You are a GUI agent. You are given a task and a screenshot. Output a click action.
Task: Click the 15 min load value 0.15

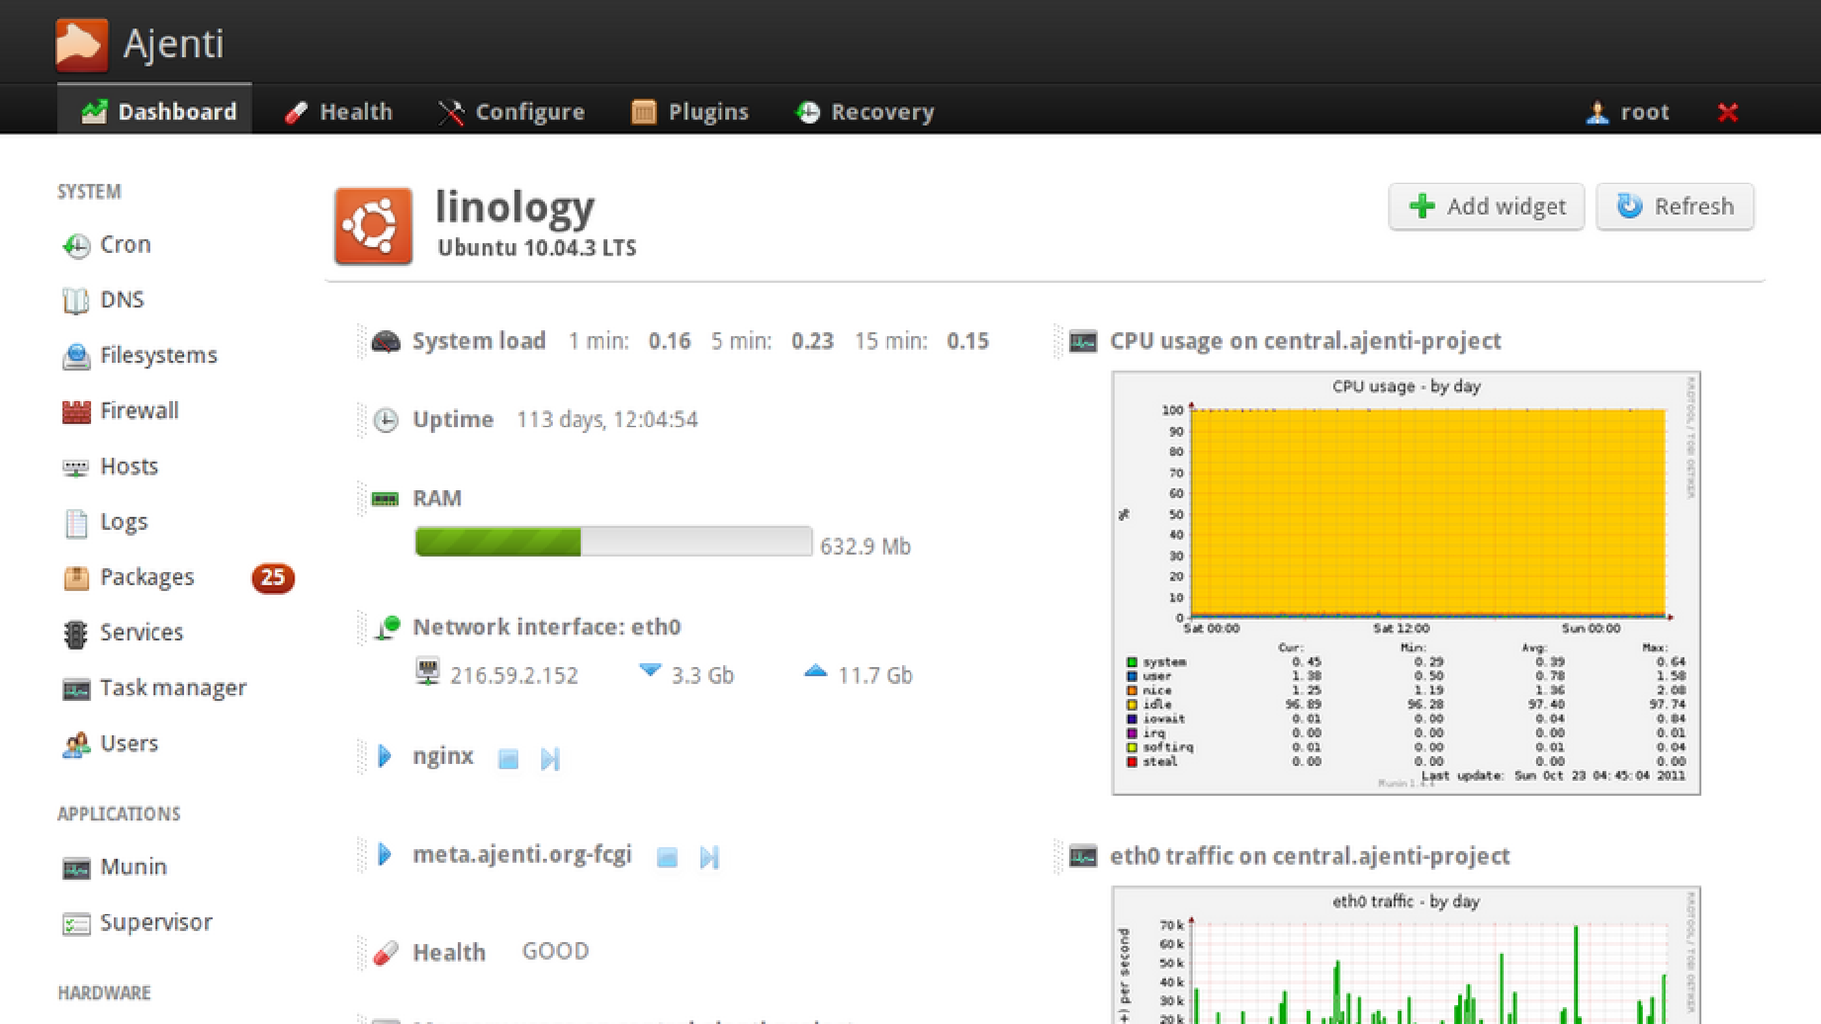pyautogui.click(x=968, y=341)
